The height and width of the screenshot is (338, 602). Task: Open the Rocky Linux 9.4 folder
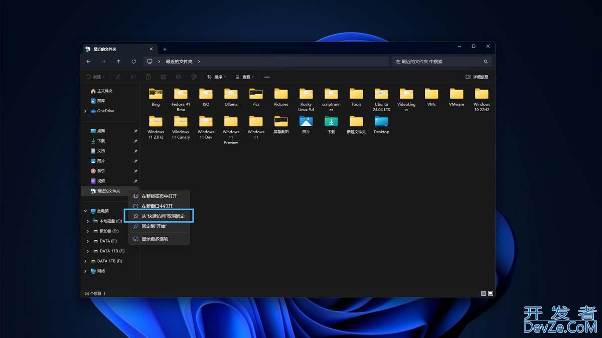point(306,100)
